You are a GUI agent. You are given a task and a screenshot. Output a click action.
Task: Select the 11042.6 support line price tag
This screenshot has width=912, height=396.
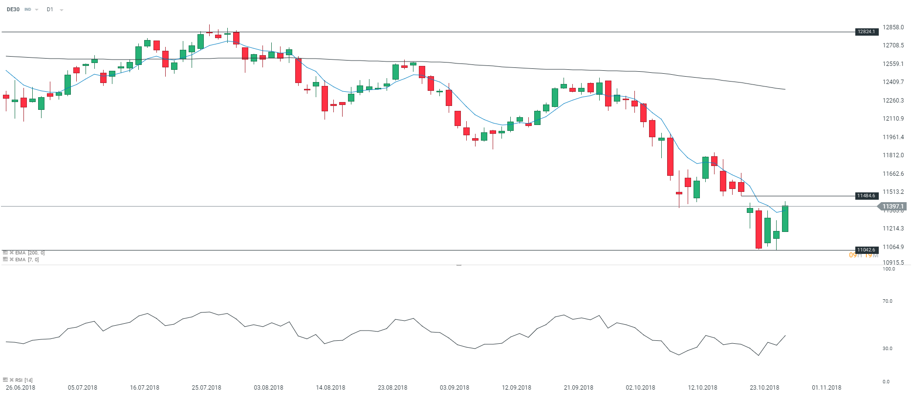click(866, 250)
